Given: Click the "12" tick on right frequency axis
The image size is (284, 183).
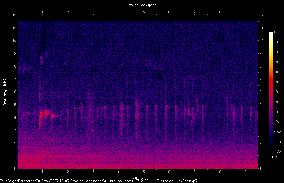Looking at the screenshot, I should point(261,15).
